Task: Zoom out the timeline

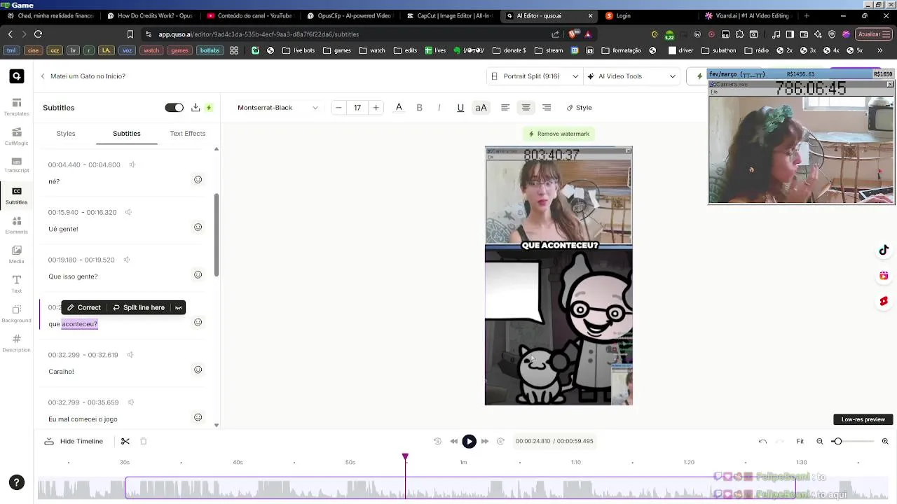Action: 819,441
